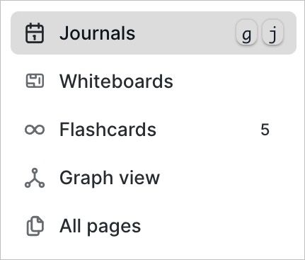Click the Journals calendar icon

35,33
